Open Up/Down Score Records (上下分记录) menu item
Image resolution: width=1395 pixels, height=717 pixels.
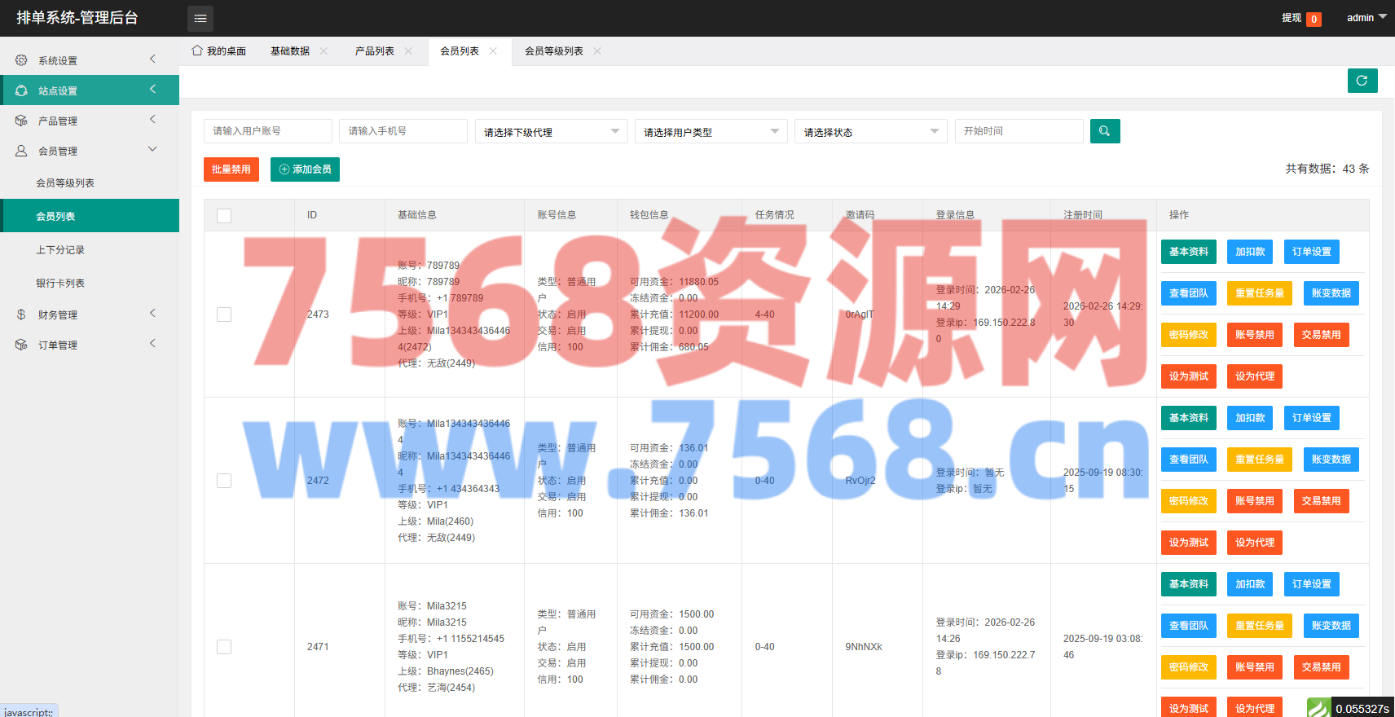coord(60,250)
